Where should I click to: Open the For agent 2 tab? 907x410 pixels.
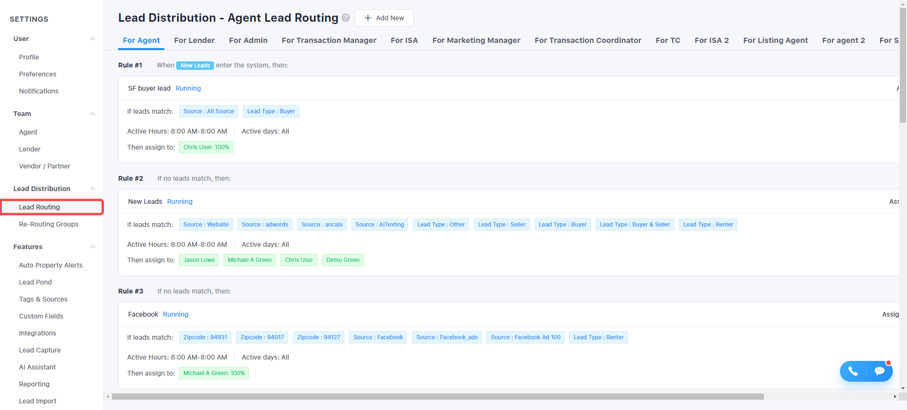[x=843, y=41]
